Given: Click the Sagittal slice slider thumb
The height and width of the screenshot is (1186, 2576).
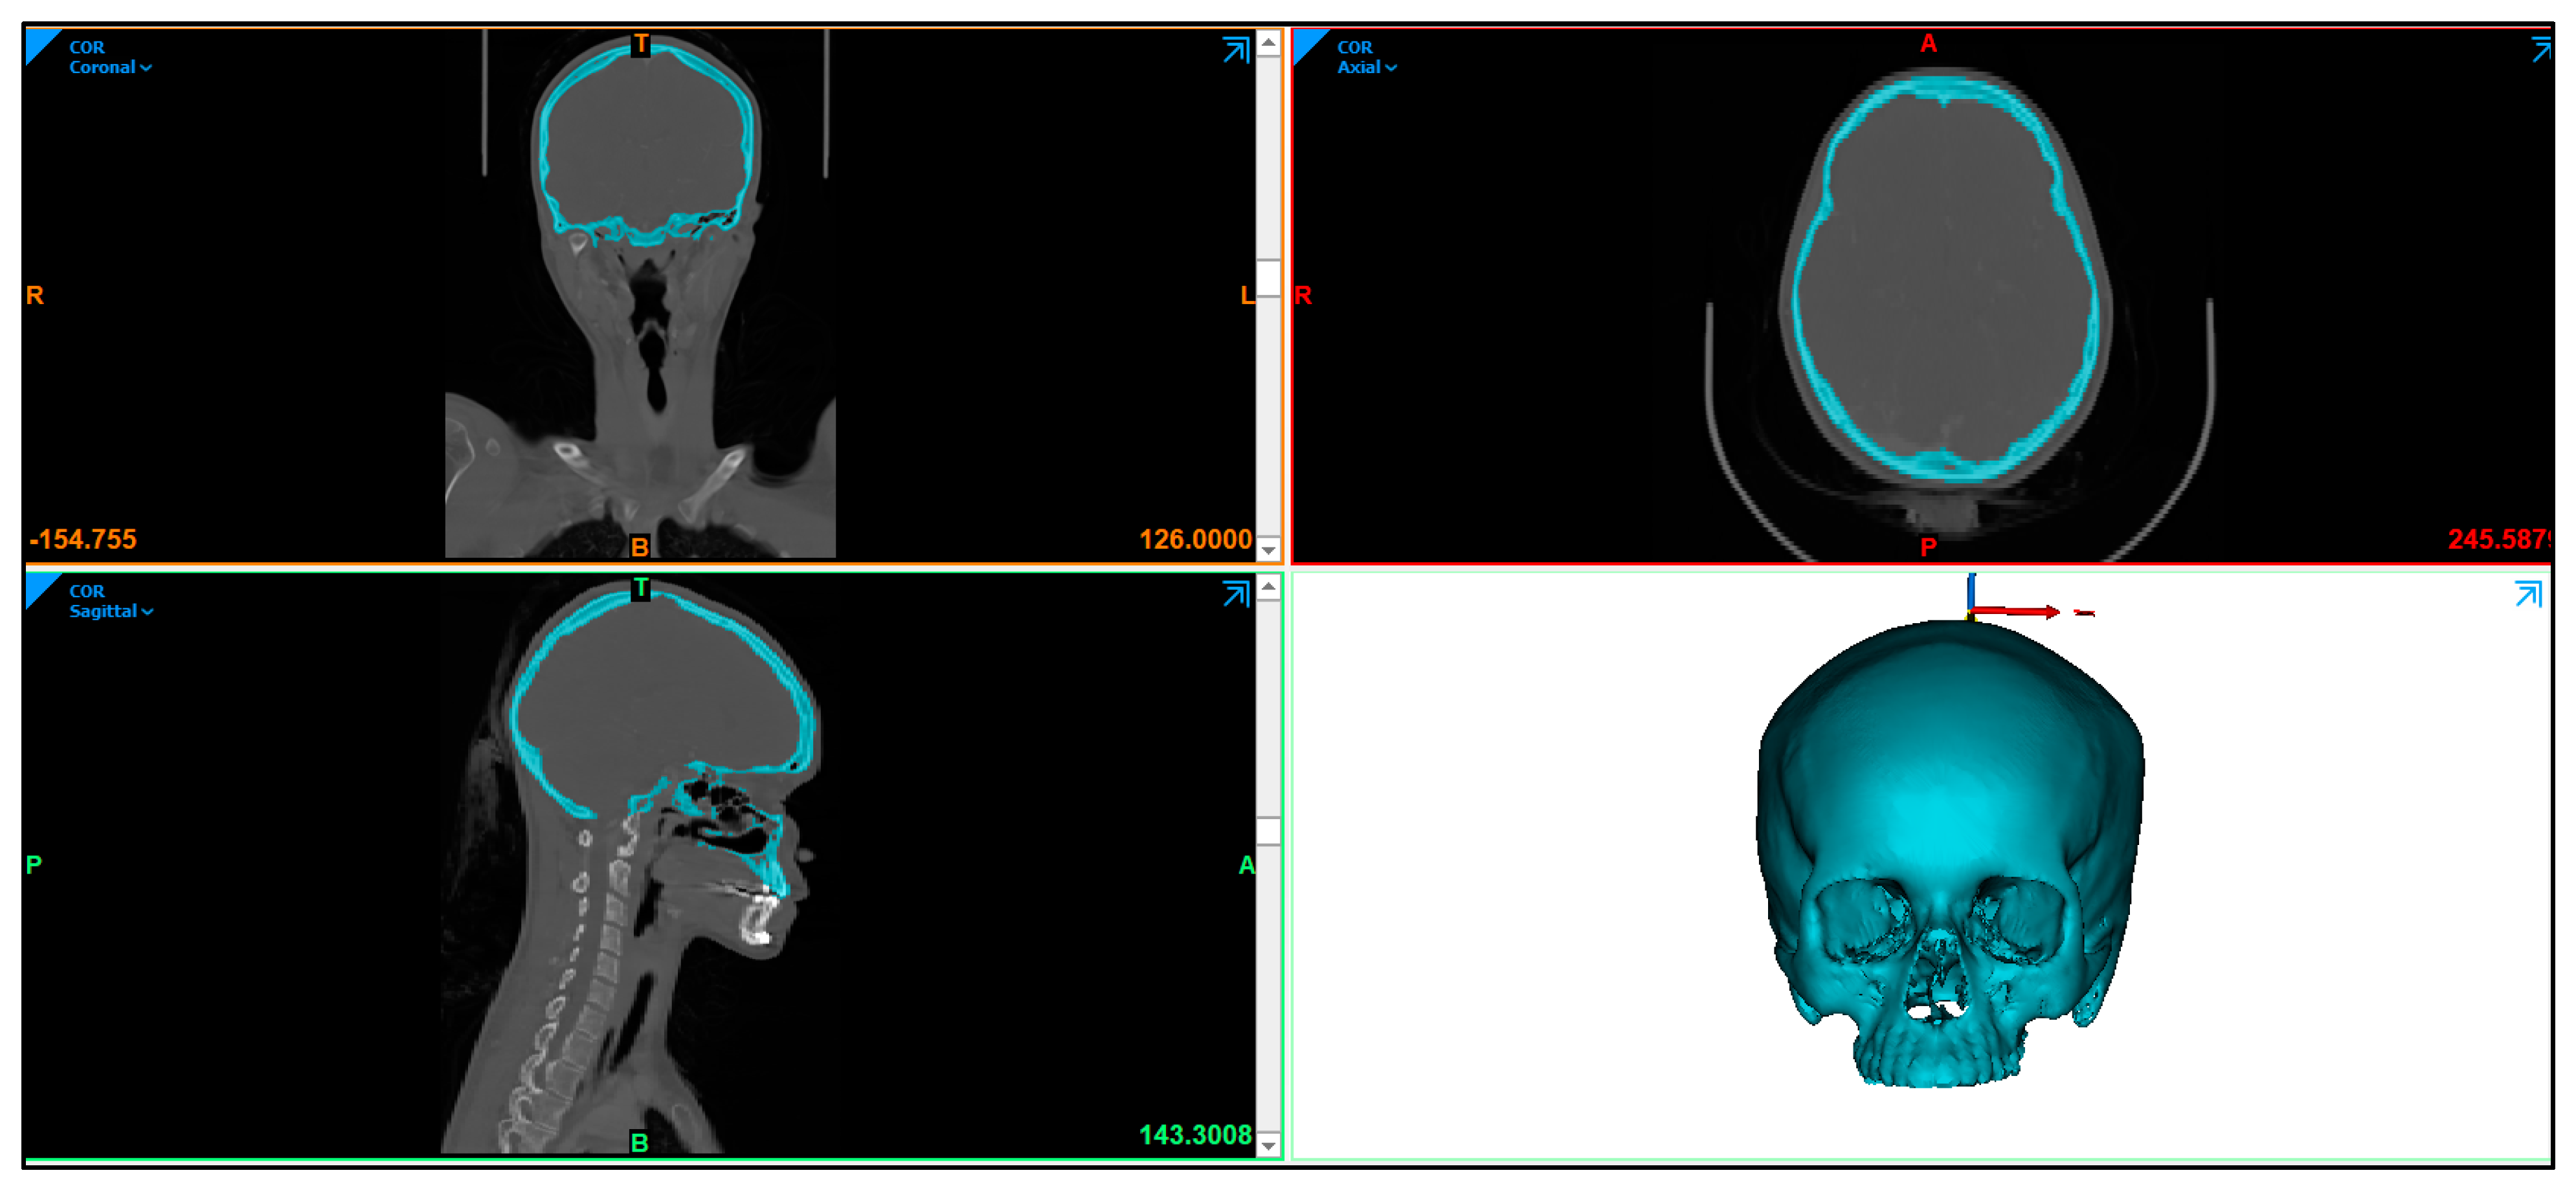Looking at the screenshot, I should pos(1268,831).
